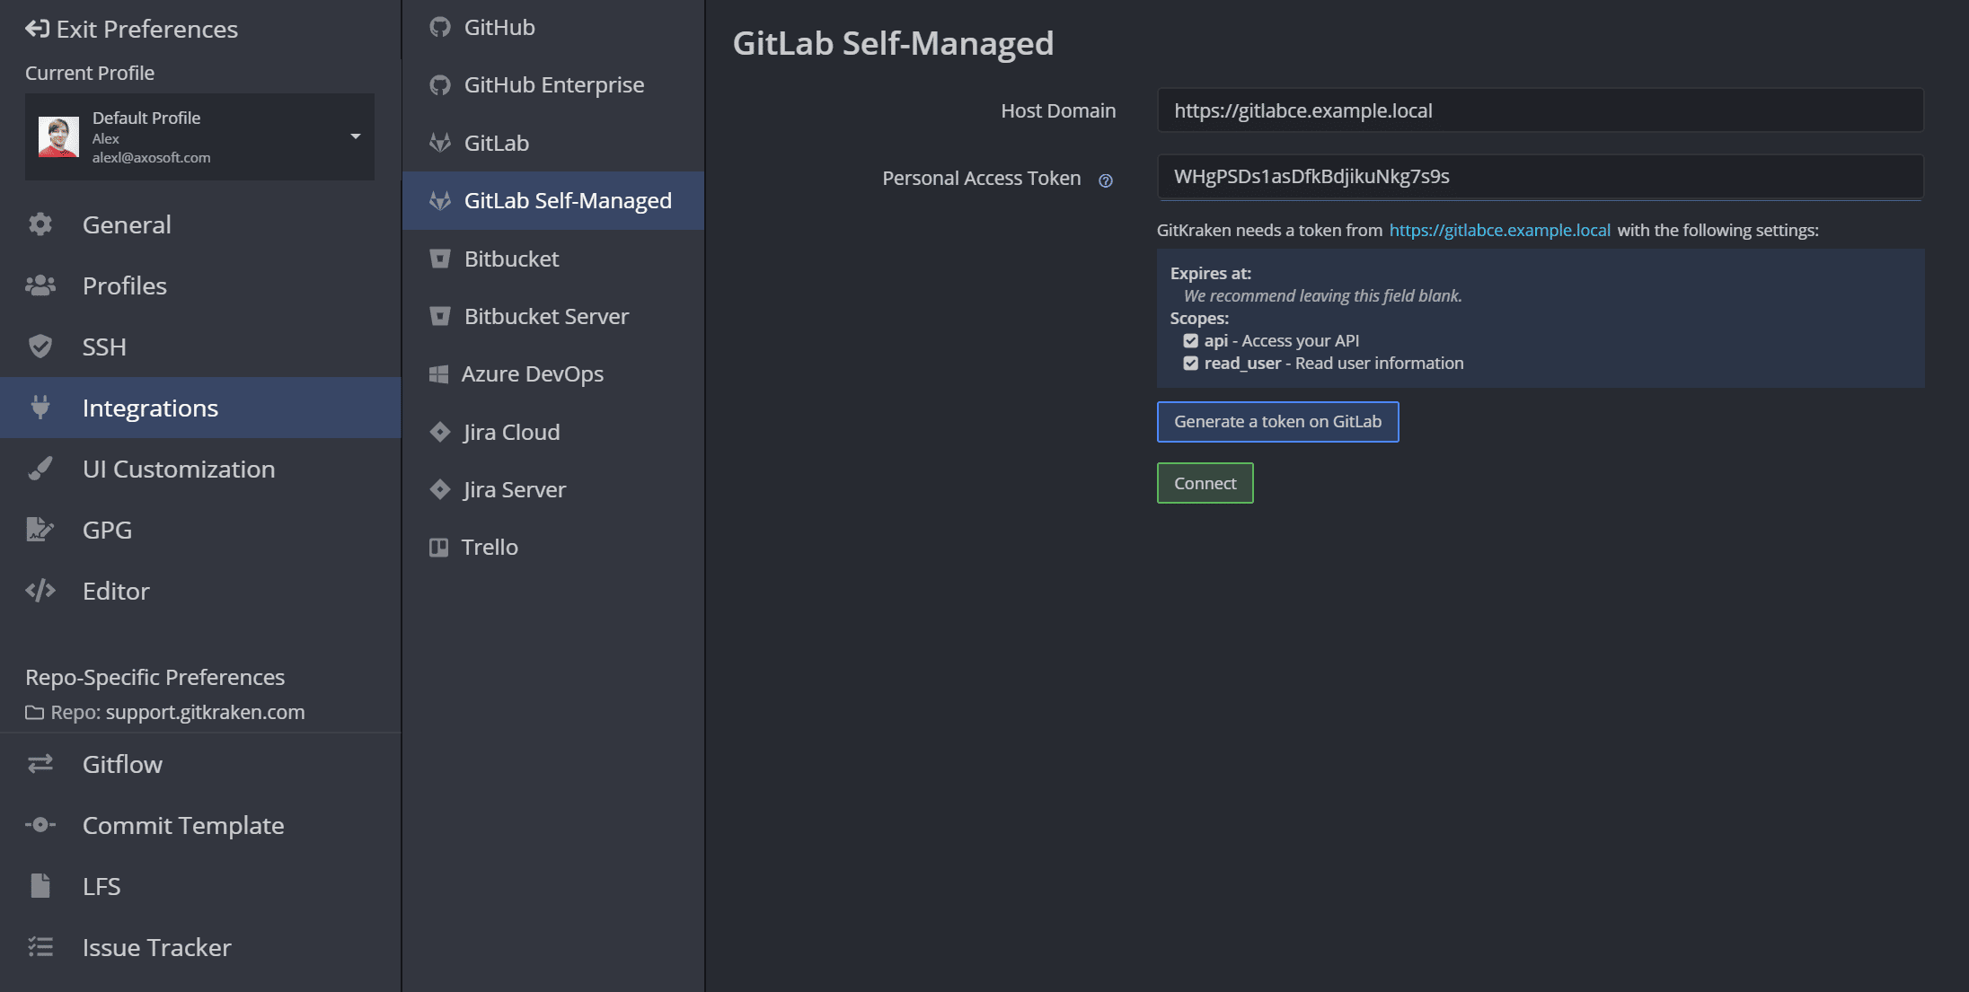Image resolution: width=1969 pixels, height=992 pixels.
Task: Click the Personal Access Token help icon
Action: (1106, 180)
